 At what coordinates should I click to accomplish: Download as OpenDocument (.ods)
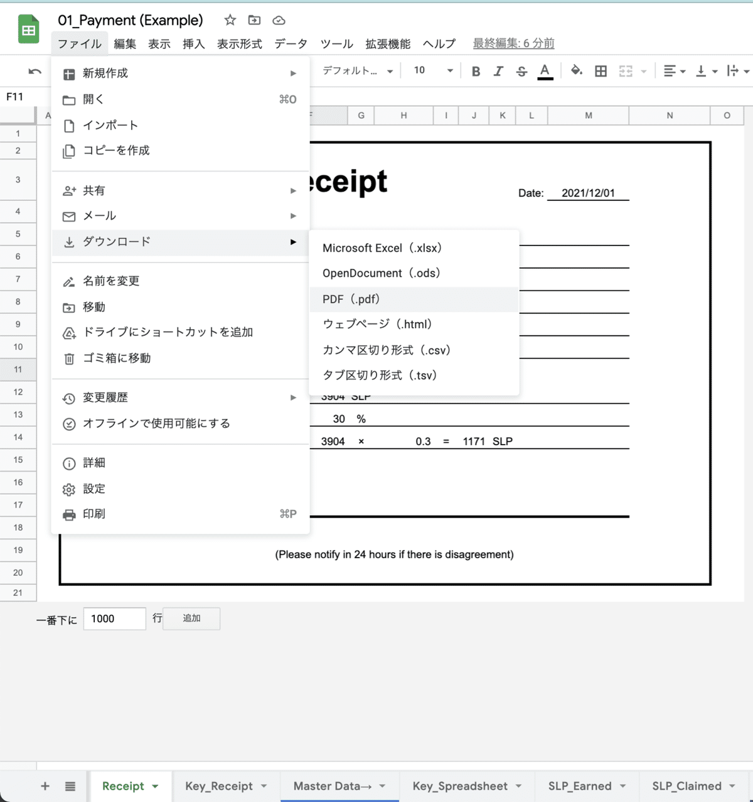coord(414,273)
